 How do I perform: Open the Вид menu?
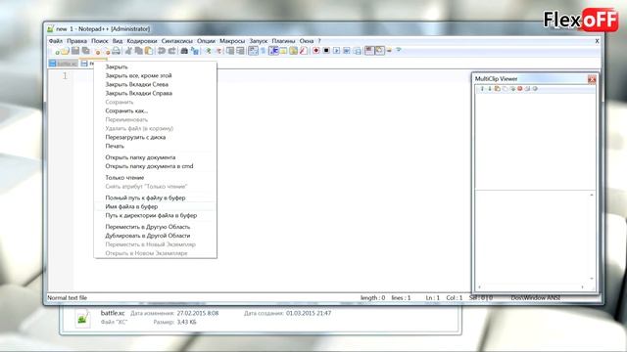pyautogui.click(x=118, y=41)
